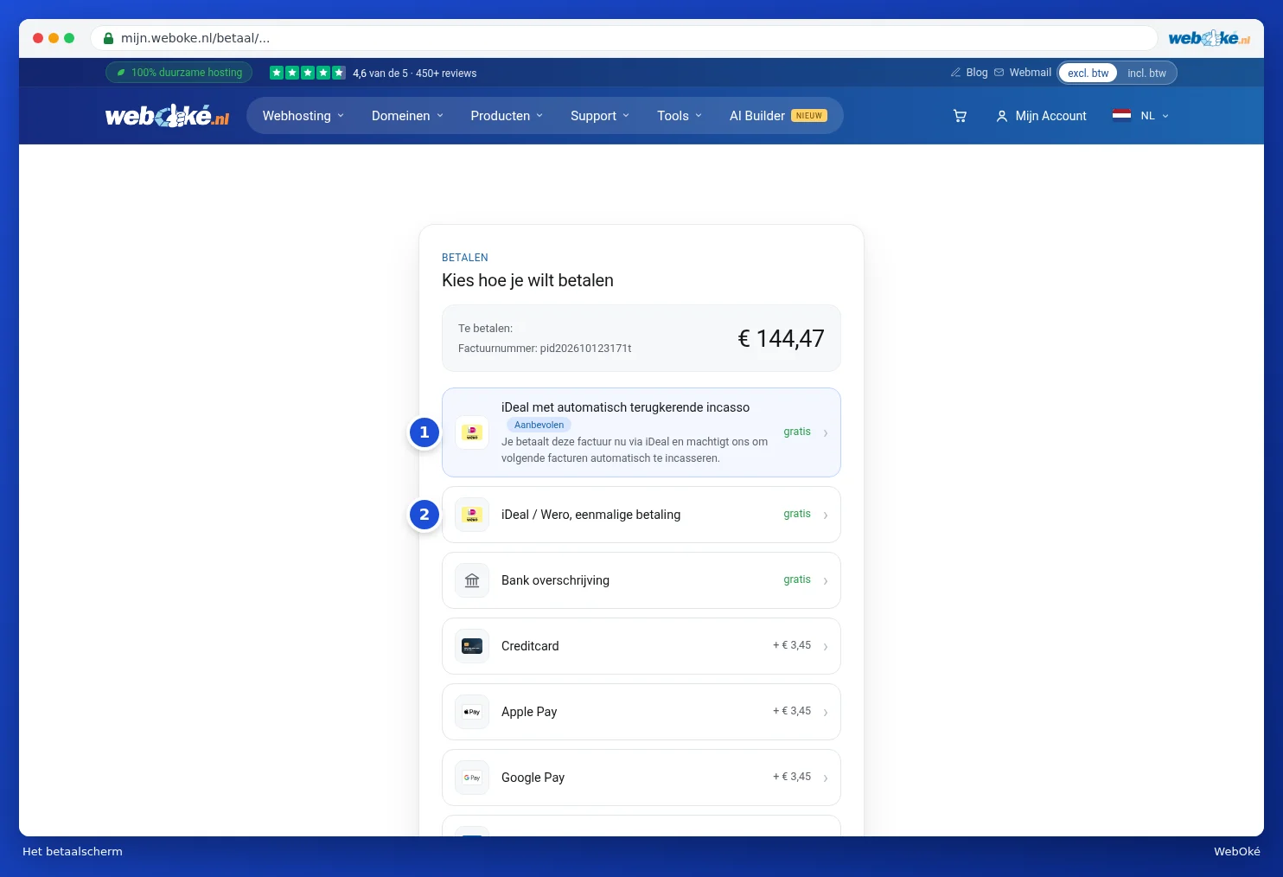
Task: Expand the Webhosting menu
Action: (303, 116)
